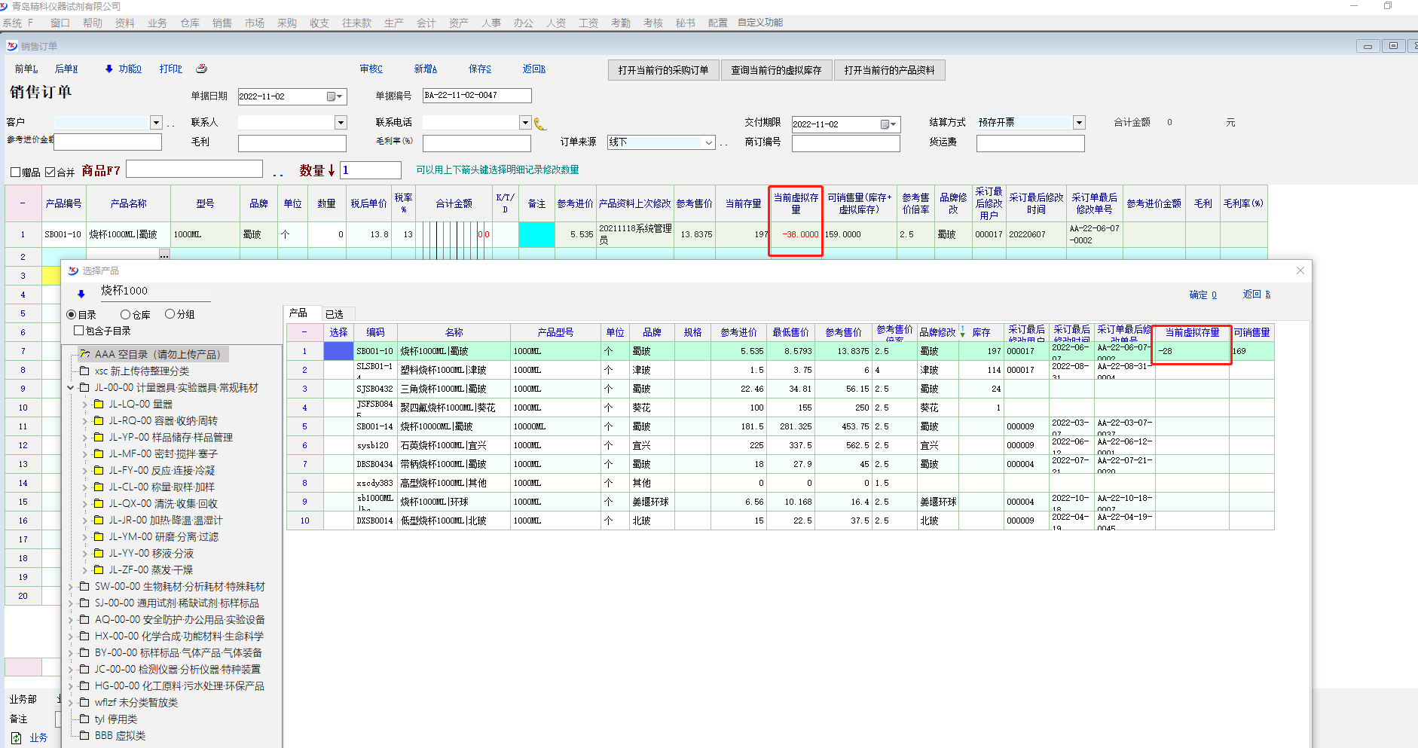The image size is (1418, 748).
Task: Enable the 赠品 checkbox
Action: (x=15, y=172)
